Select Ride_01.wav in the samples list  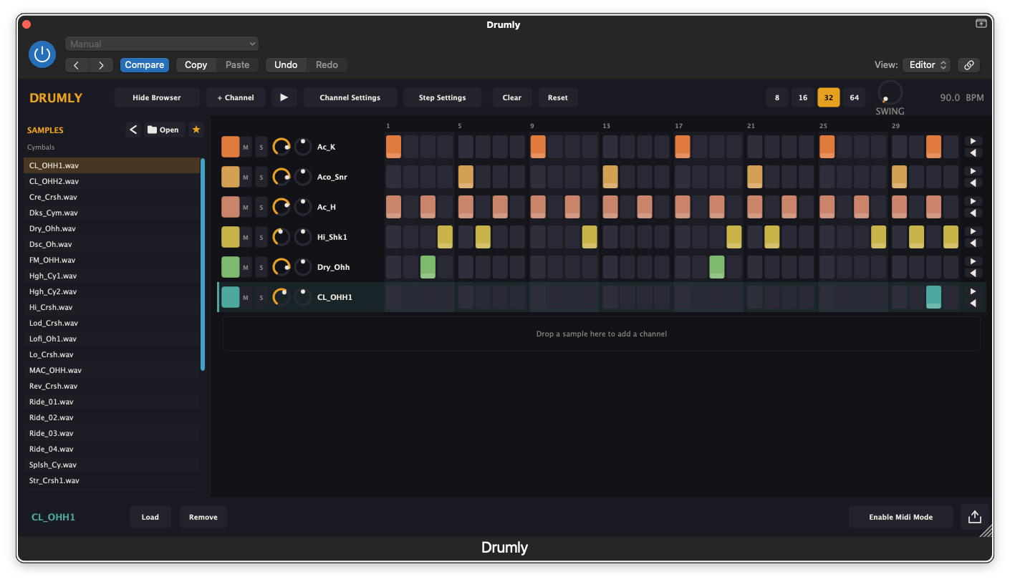[x=112, y=402]
